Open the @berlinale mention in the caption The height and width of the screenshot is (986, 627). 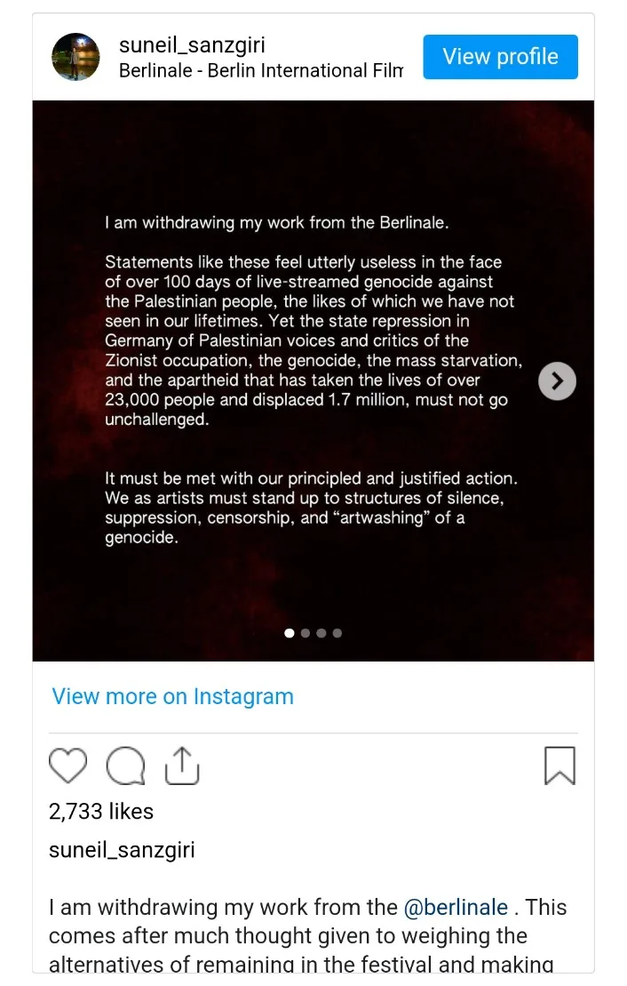456,907
